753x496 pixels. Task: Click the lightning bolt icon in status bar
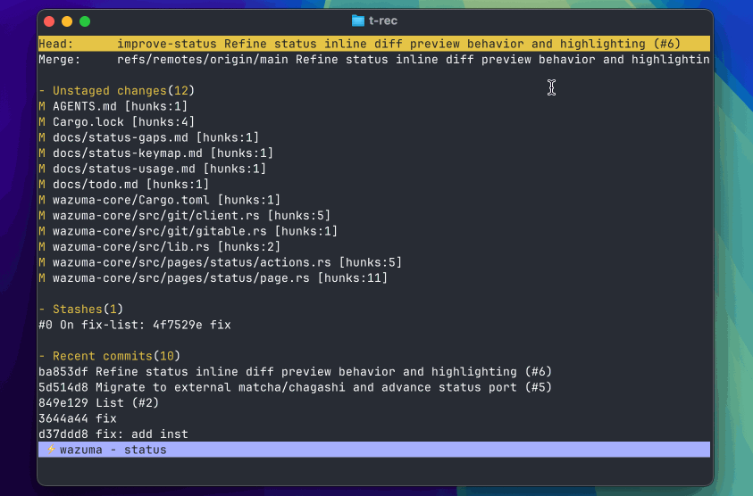51,450
